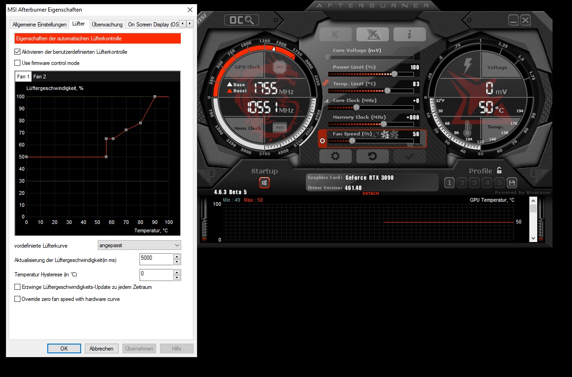Click the Übernehmen button

click(x=139, y=349)
